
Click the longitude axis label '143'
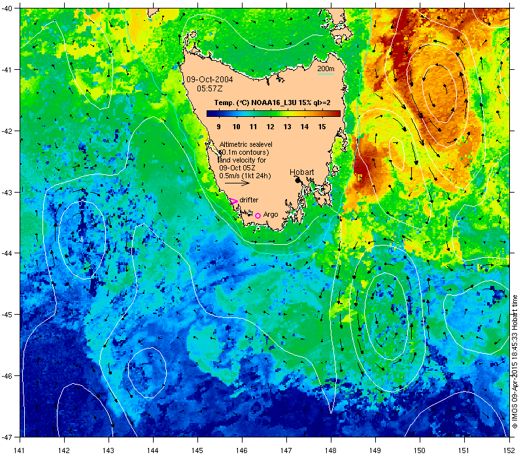point(109,450)
